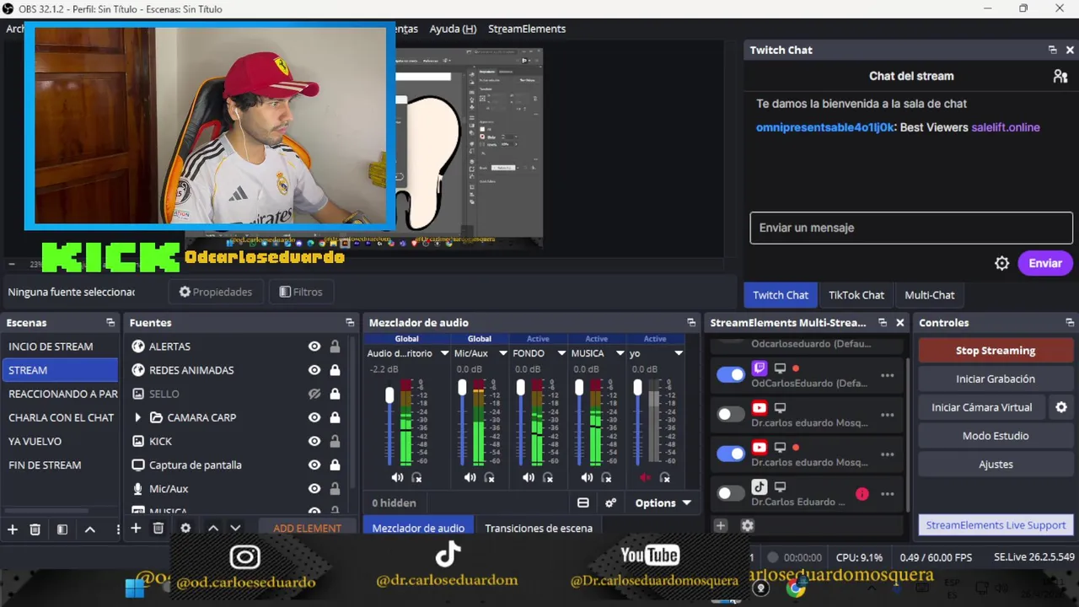Toggle monitoring headphones for Mic/Aux channel
Viewport: 1079px width, 607px height.
(x=489, y=477)
